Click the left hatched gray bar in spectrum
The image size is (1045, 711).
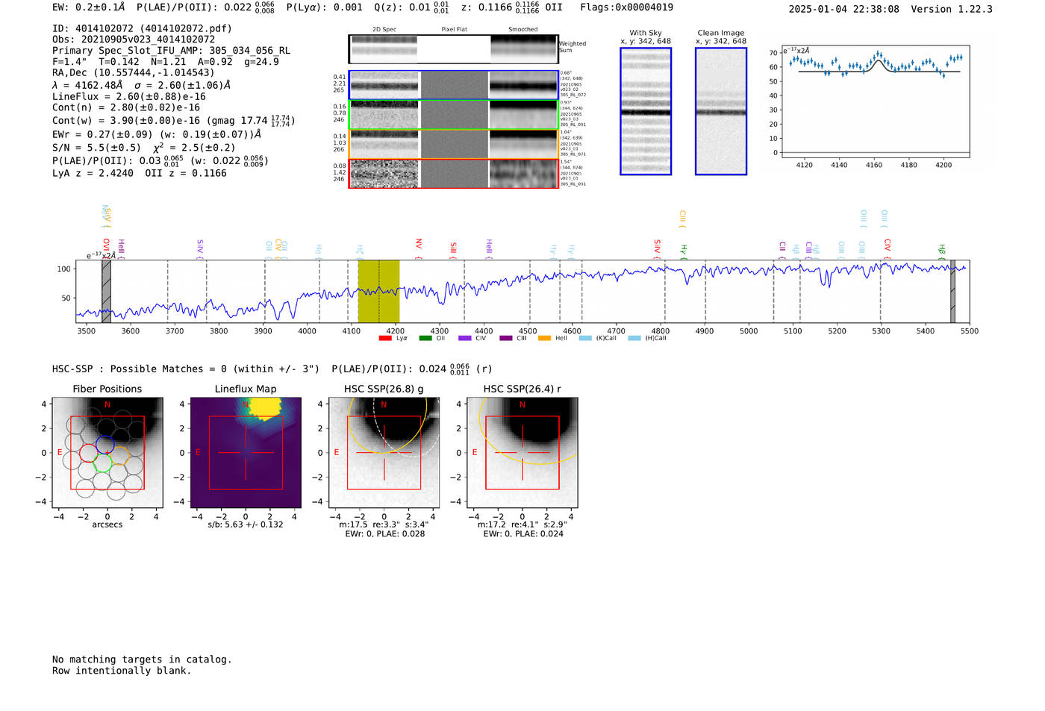(106, 292)
